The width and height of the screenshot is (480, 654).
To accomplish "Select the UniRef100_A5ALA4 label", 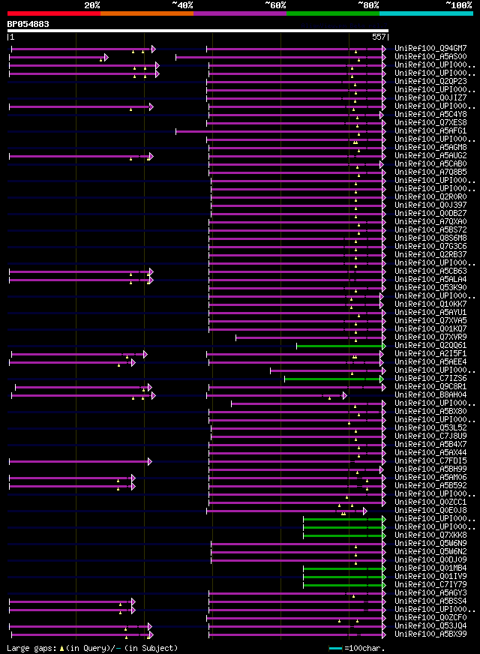I will (x=430, y=280).
